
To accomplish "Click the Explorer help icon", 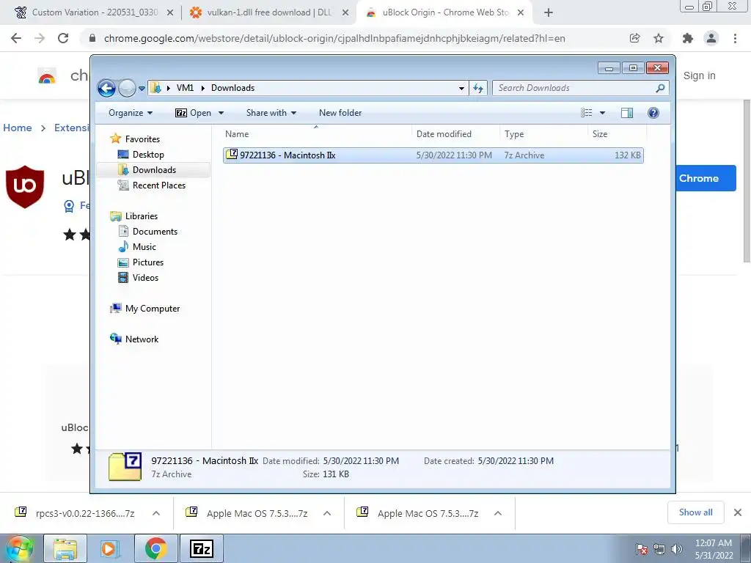I will (653, 113).
